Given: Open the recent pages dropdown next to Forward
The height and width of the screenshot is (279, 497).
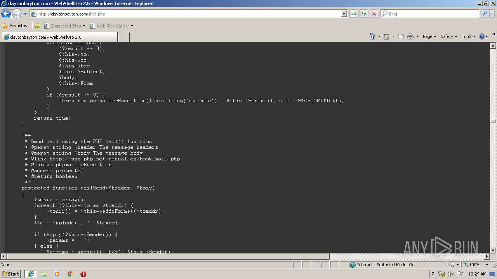Looking at the screenshot, I should coord(26,14).
